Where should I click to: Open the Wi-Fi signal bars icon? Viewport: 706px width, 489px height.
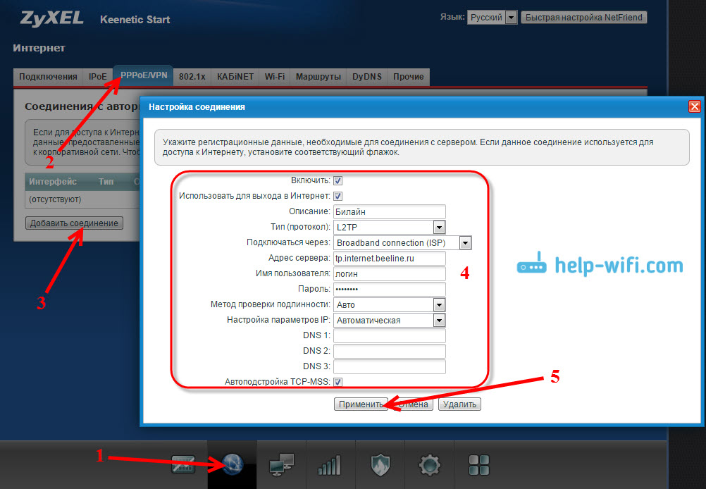tap(330, 465)
